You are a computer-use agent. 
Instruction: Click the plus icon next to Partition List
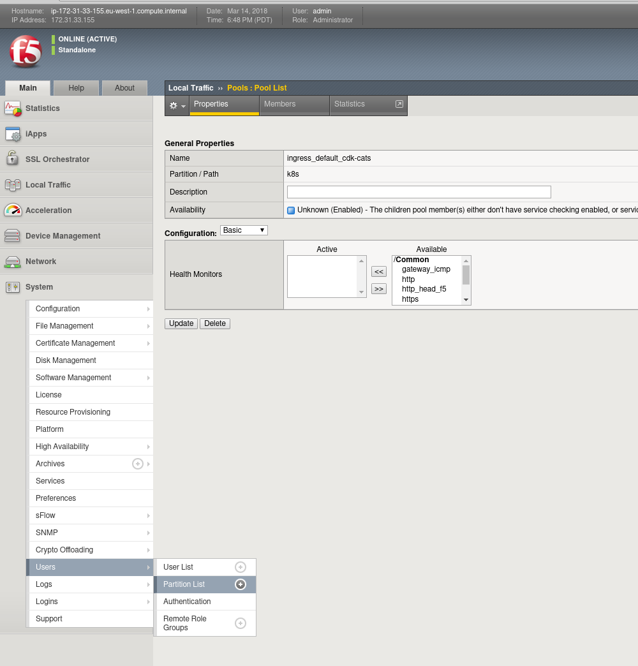pos(241,584)
